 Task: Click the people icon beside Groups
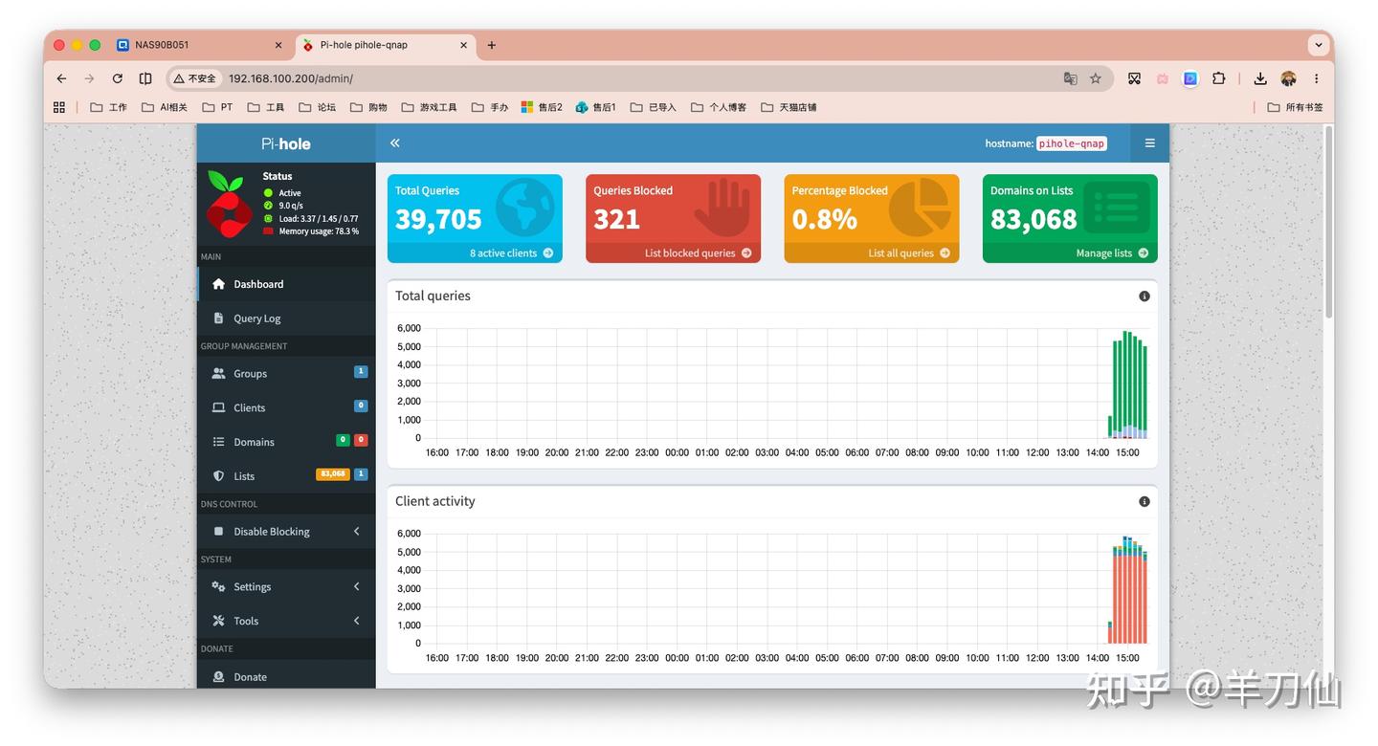[x=218, y=374]
